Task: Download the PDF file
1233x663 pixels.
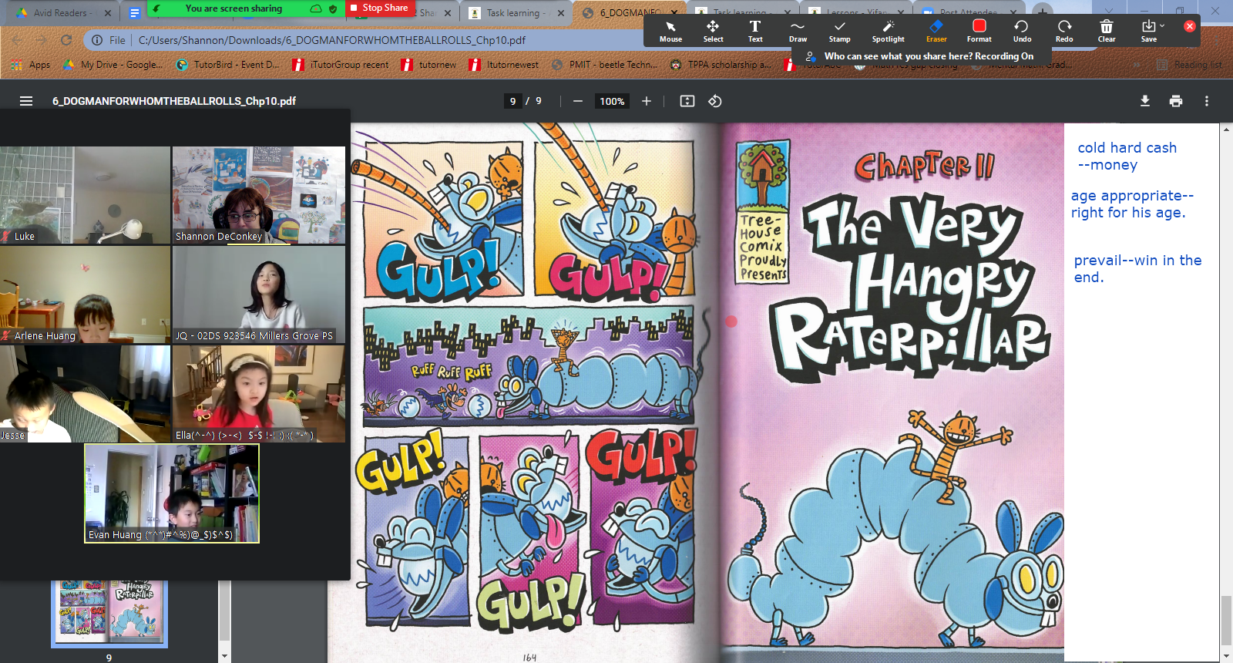Action: [1145, 101]
